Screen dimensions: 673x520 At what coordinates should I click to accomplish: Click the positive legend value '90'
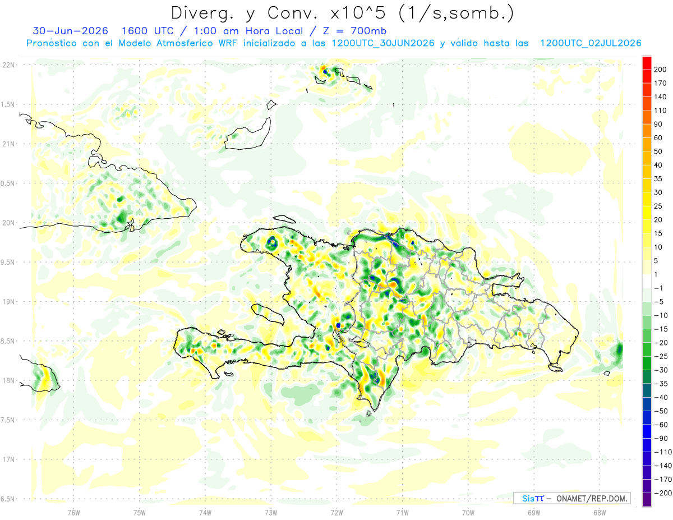660,124
